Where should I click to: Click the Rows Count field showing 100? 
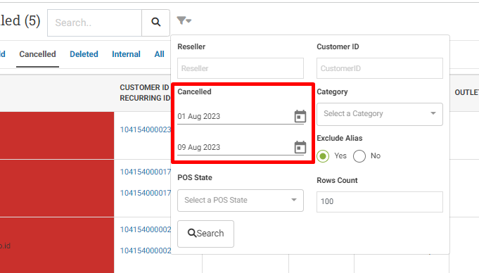(380, 202)
